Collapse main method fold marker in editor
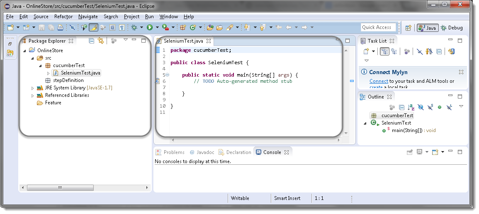 [x=168, y=75]
